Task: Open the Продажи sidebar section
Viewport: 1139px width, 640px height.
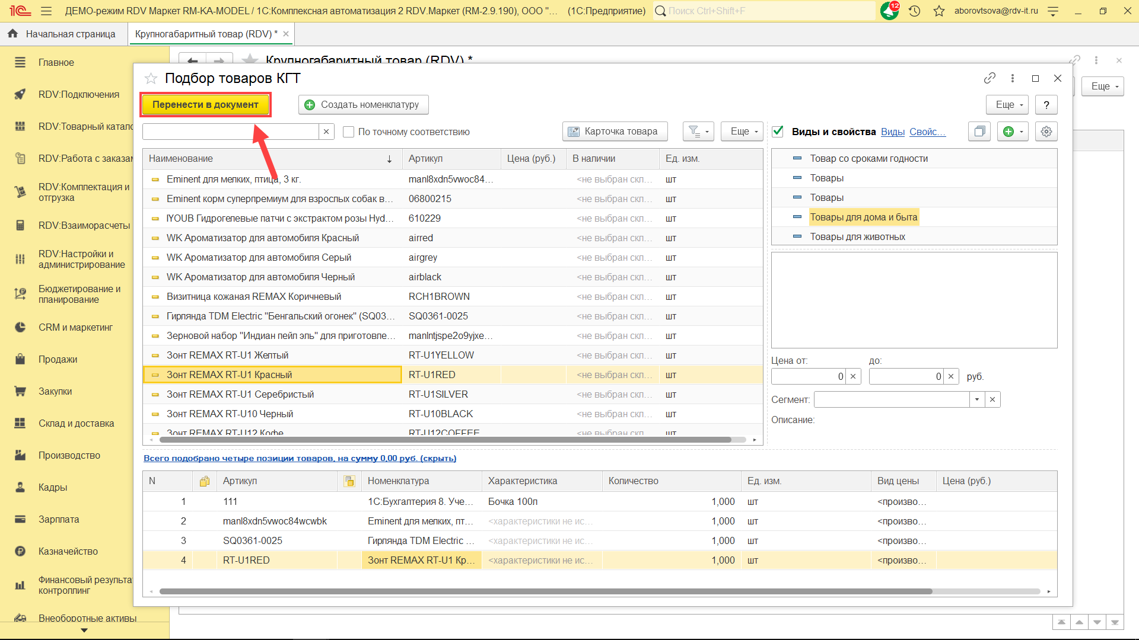Action: pyautogui.click(x=58, y=359)
